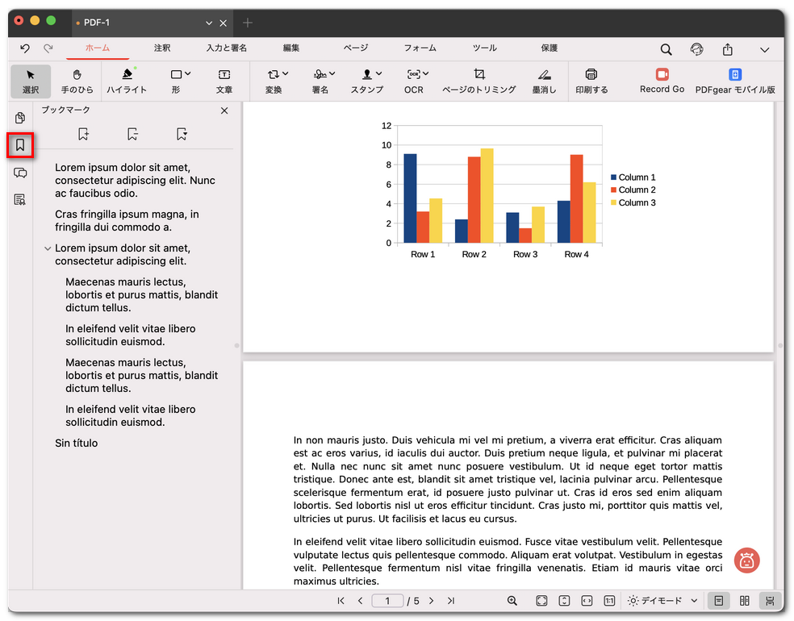Go to next page
The height and width of the screenshot is (621, 794).
tap(431, 601)
